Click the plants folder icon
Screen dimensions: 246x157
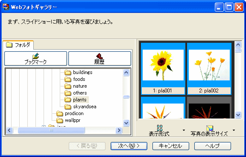[x=68, y=100]
